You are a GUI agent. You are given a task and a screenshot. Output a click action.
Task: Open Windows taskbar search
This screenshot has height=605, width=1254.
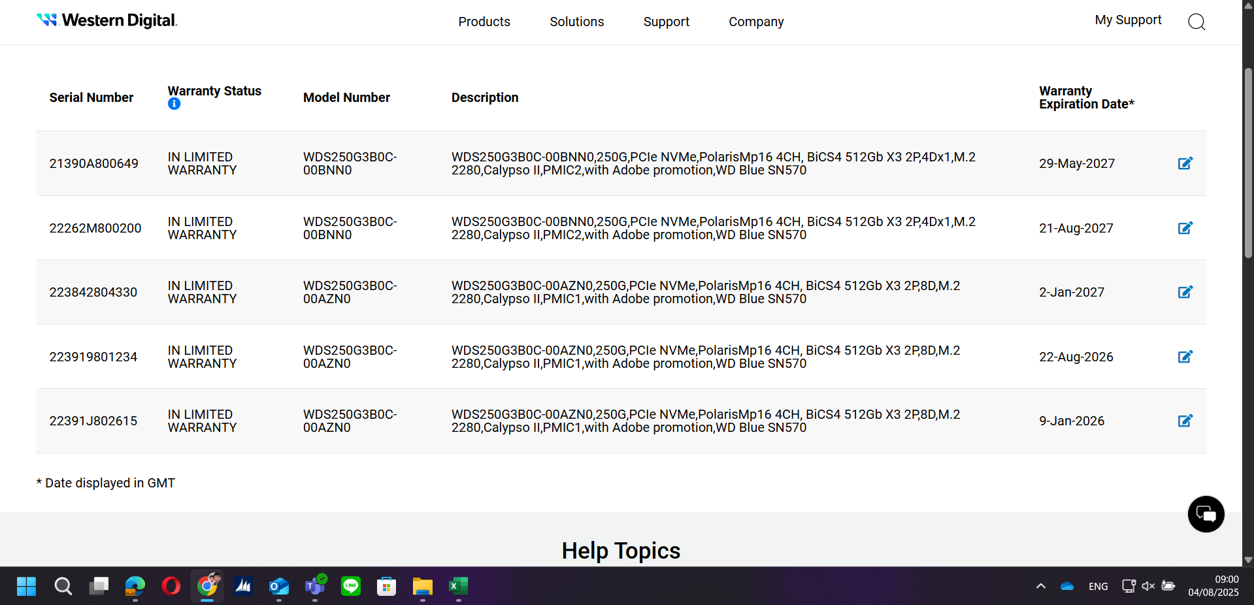point(63,586)
